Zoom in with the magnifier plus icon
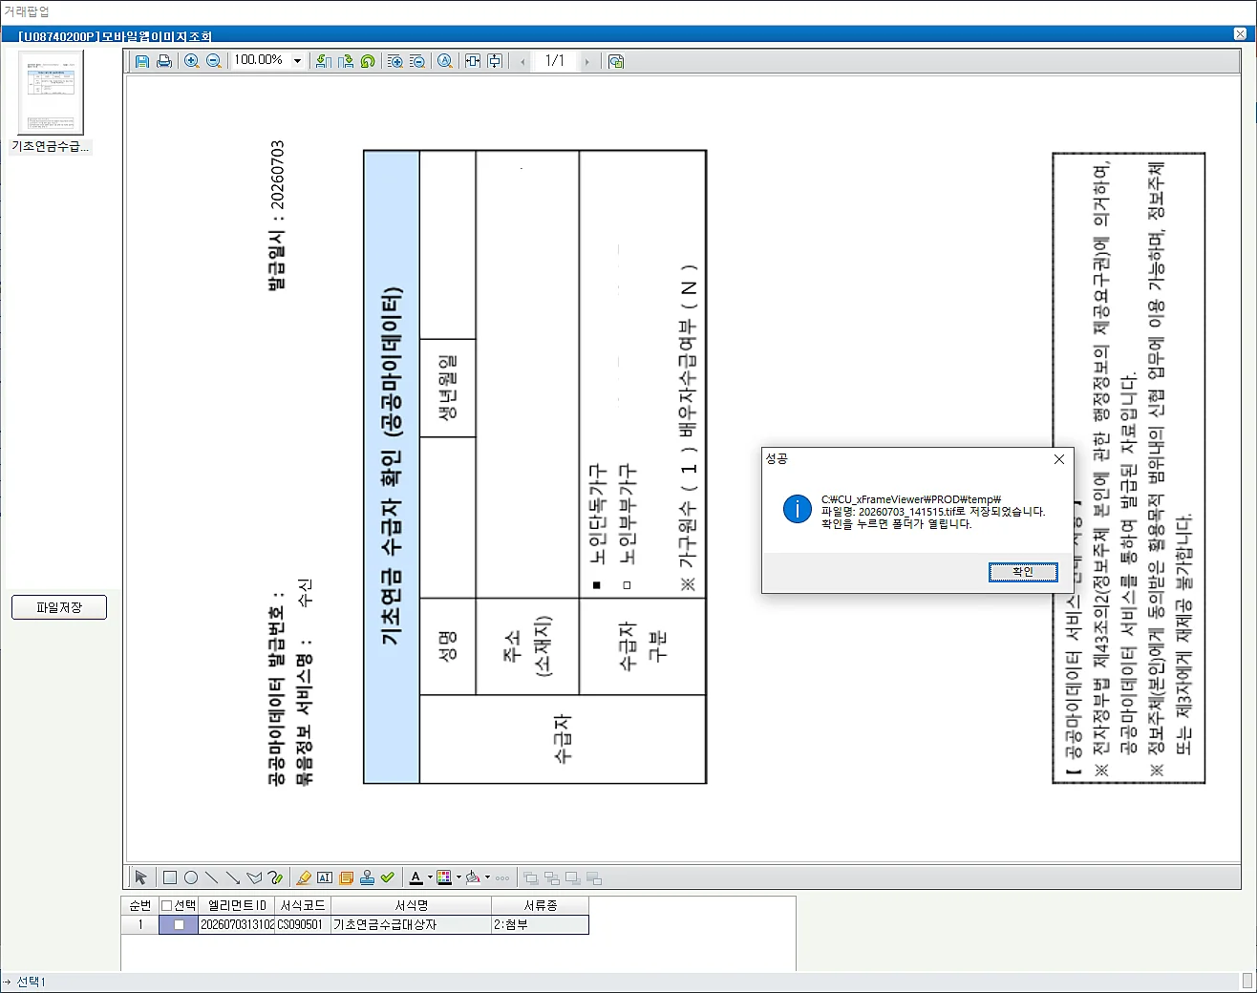The width and height of the screenshot is (1257, 993). click(x=191, y=61)
